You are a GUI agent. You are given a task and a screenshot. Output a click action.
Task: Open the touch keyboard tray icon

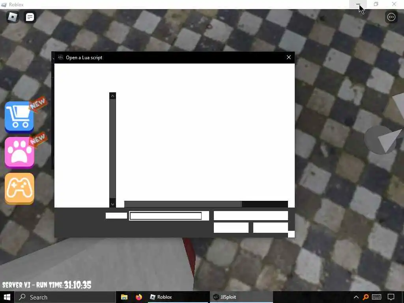click(376, 297)
